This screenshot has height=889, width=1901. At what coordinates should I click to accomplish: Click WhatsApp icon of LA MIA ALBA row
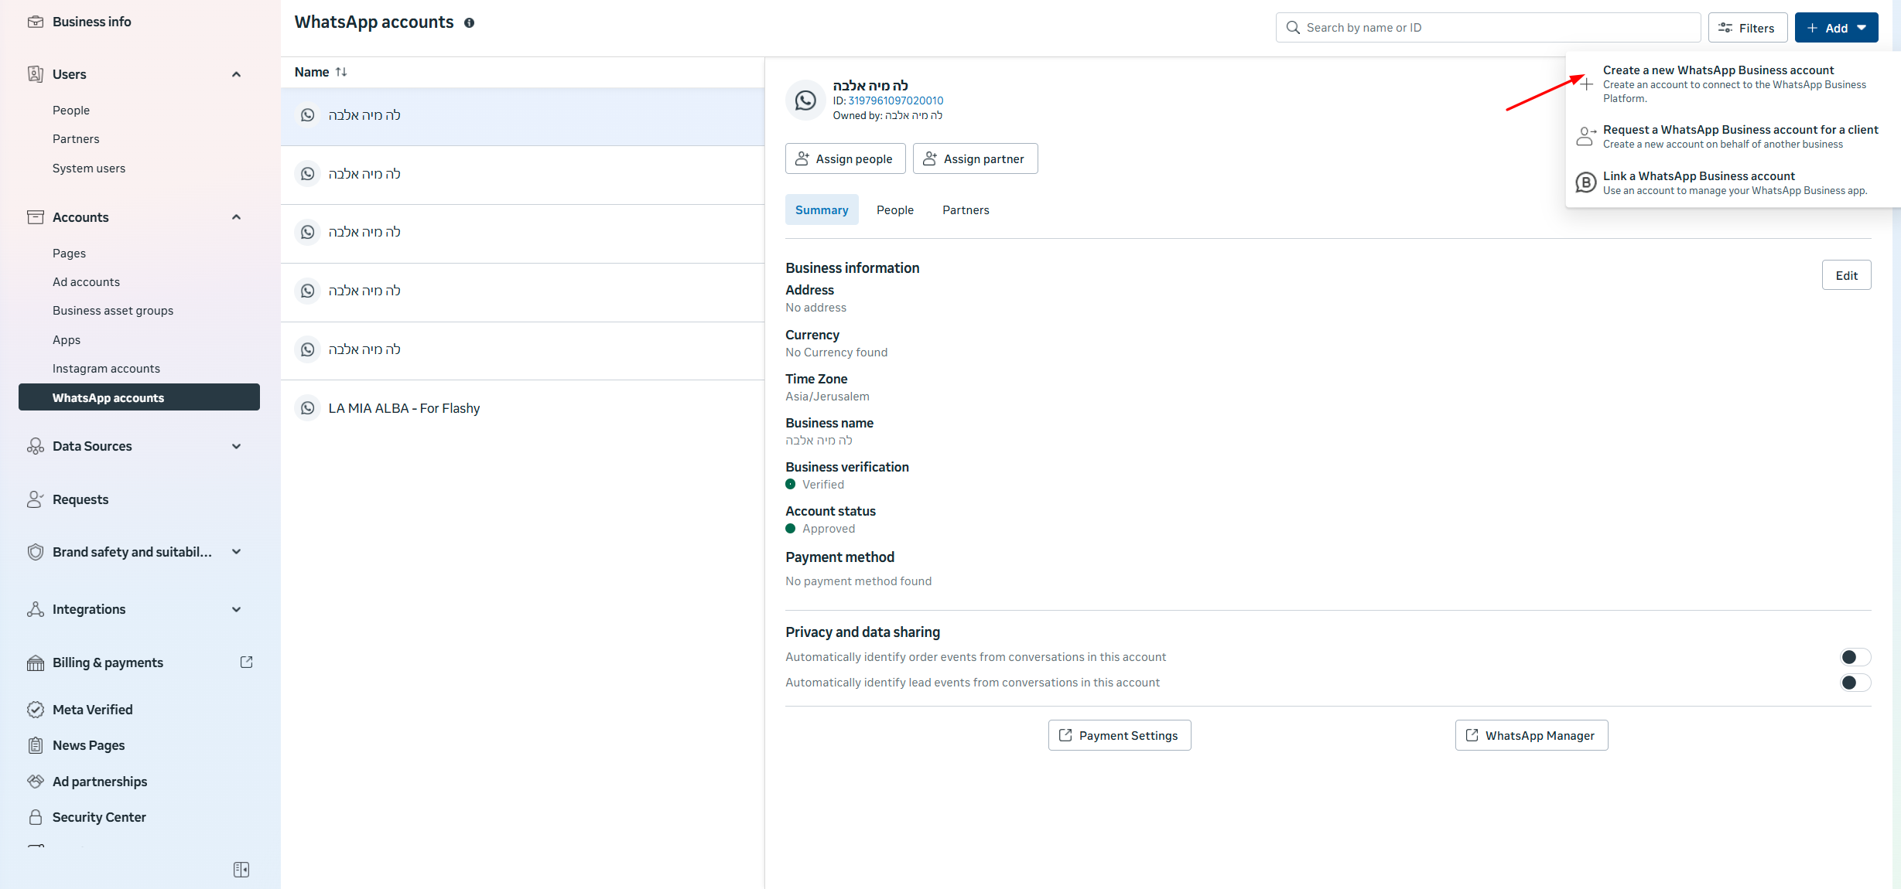[308, 408]
